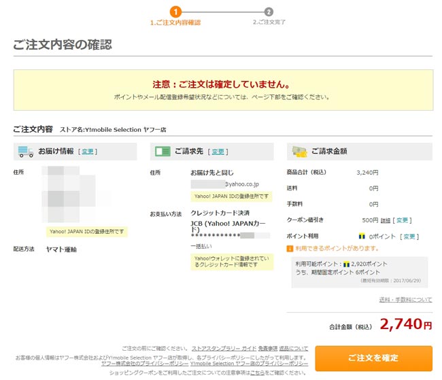Open coupon discount 詳細 link
This screenshot has width=442, height=380.
pyautogui.click(x=386, y=220)
